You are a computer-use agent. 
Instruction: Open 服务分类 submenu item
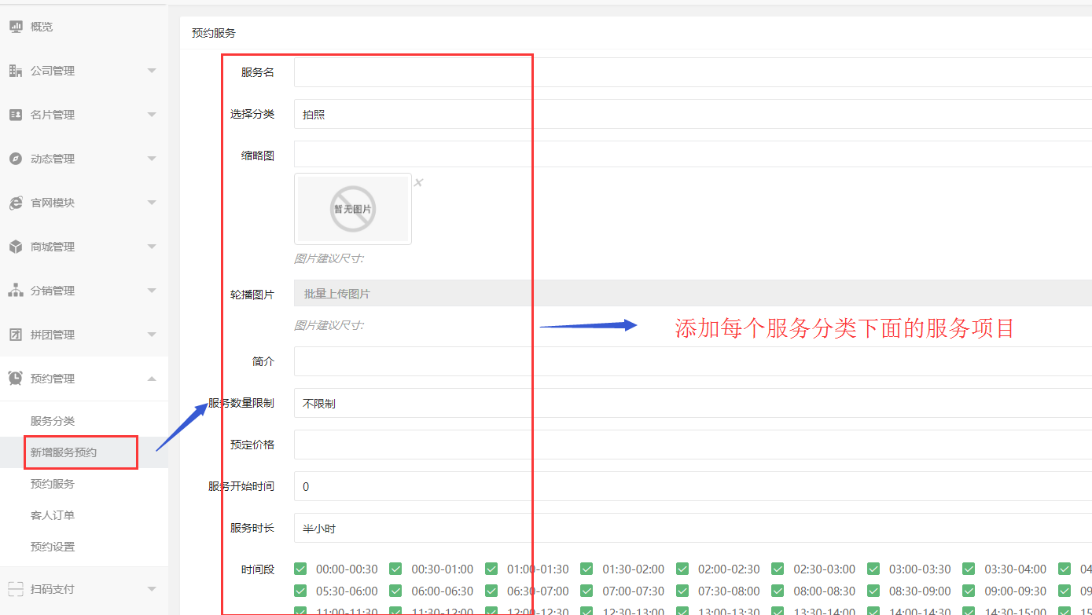[x=53, y=421]
